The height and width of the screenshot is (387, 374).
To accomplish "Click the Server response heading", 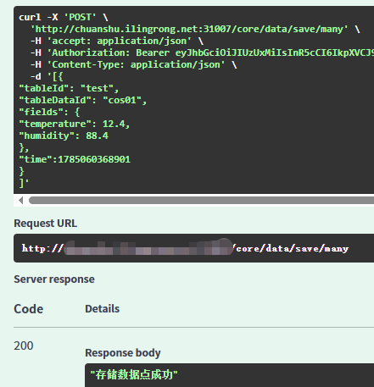I will (x=54, y=279).
